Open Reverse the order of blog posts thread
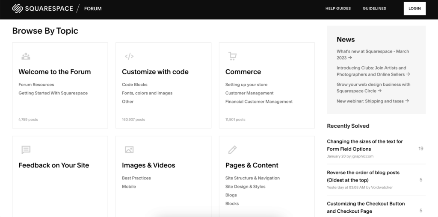This screenshot has height=217, width=438. pos(363,176)
